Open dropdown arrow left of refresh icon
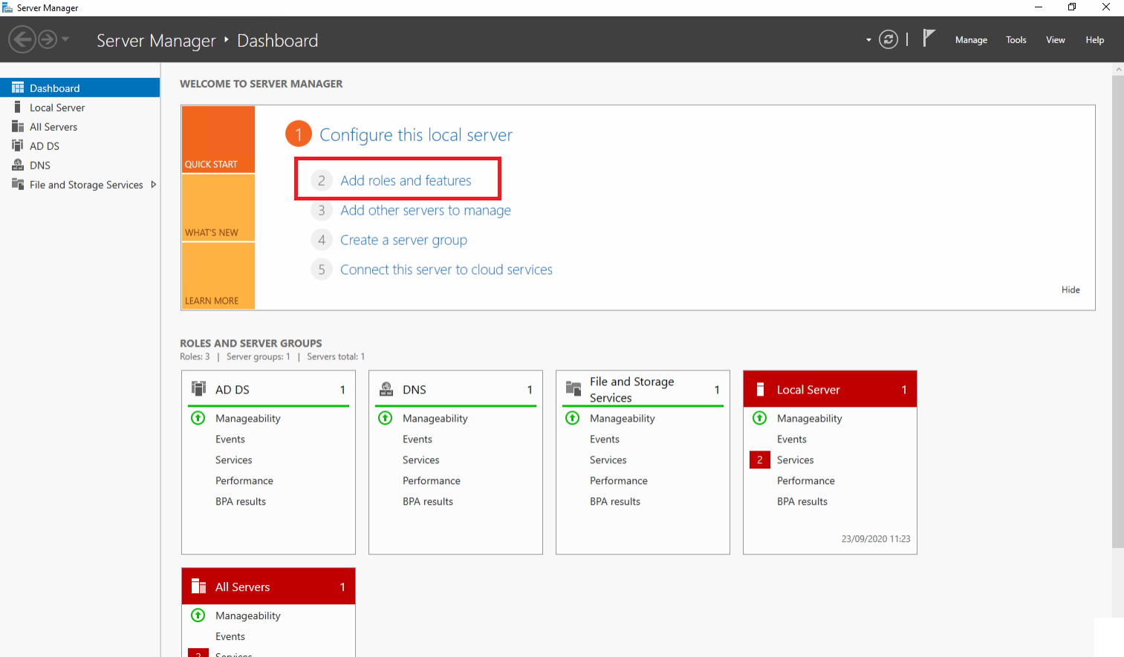 coord(868,40)
